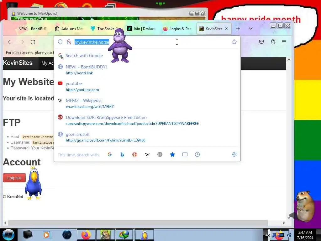Open search settings gear icon
Image resolution: width=321 pixels, height=241 pixels.
tap(234, 154)
